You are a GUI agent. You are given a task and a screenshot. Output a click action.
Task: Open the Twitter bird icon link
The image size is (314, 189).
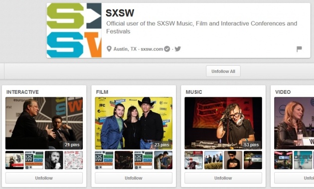(177, 49)
